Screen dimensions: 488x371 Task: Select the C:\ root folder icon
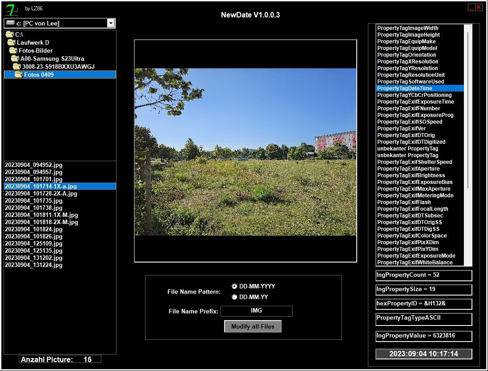point(9,34)
